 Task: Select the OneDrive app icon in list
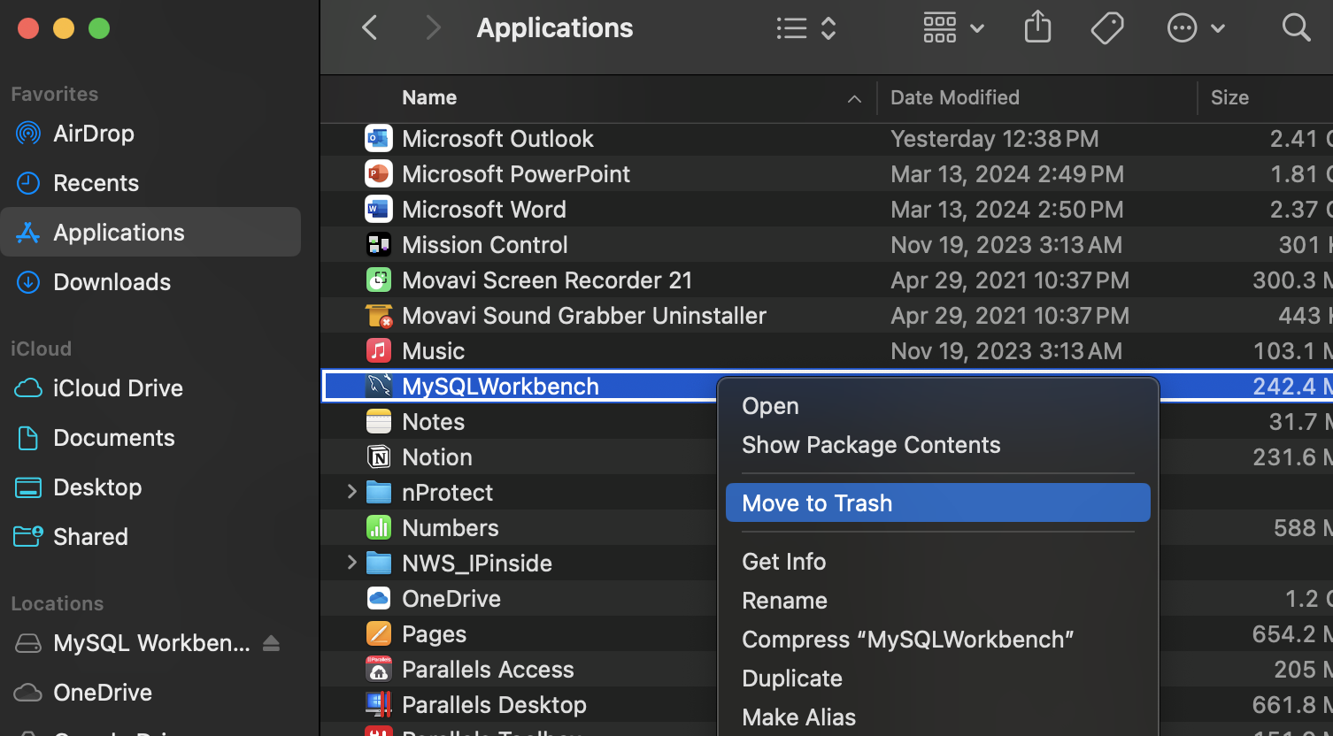(379, 599)
